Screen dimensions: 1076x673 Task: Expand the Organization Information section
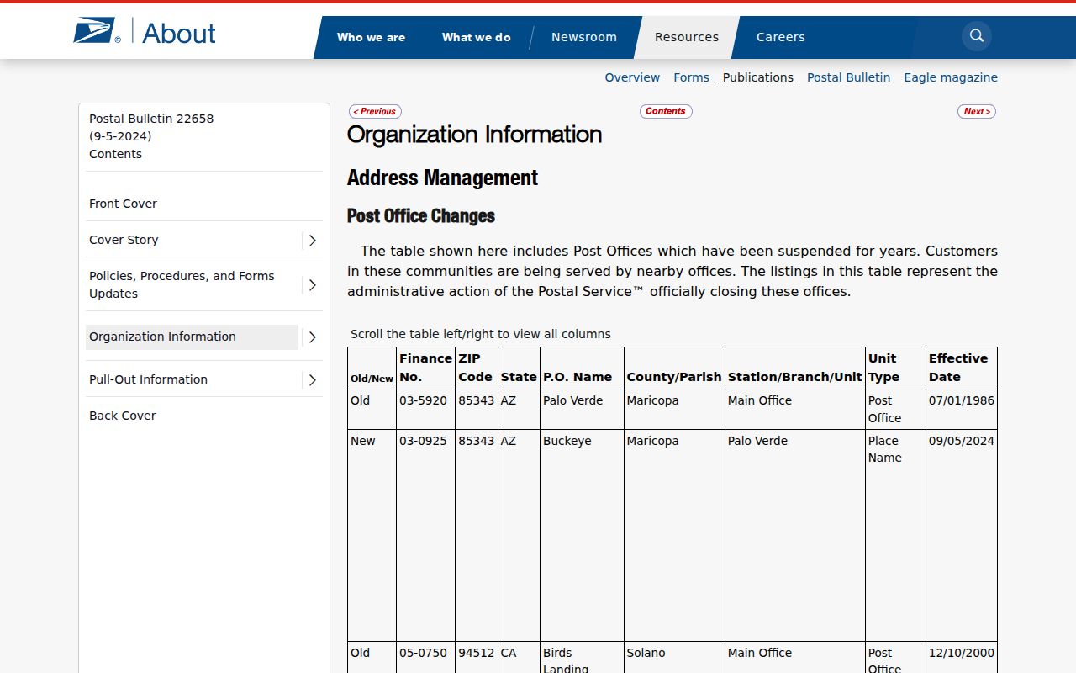click(x=312, y=337)
